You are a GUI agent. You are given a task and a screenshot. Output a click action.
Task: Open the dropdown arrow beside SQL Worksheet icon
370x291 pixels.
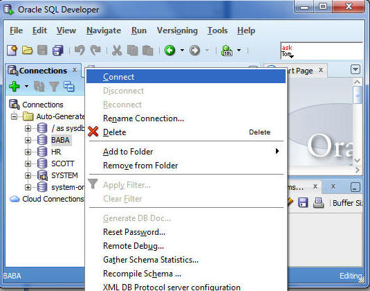click(x=239, y=50)
